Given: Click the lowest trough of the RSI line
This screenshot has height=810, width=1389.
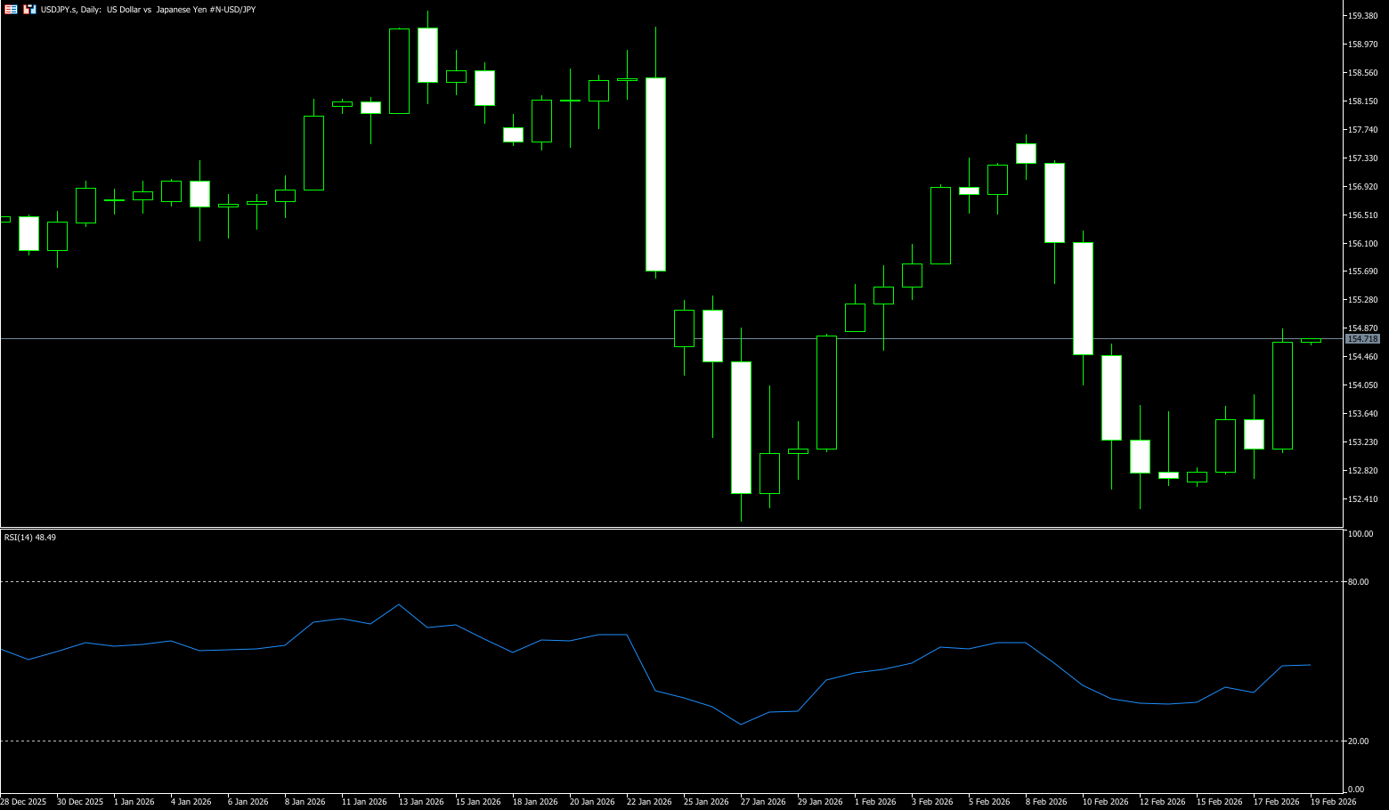Looking at the screenshot, I should click(741, 725).
